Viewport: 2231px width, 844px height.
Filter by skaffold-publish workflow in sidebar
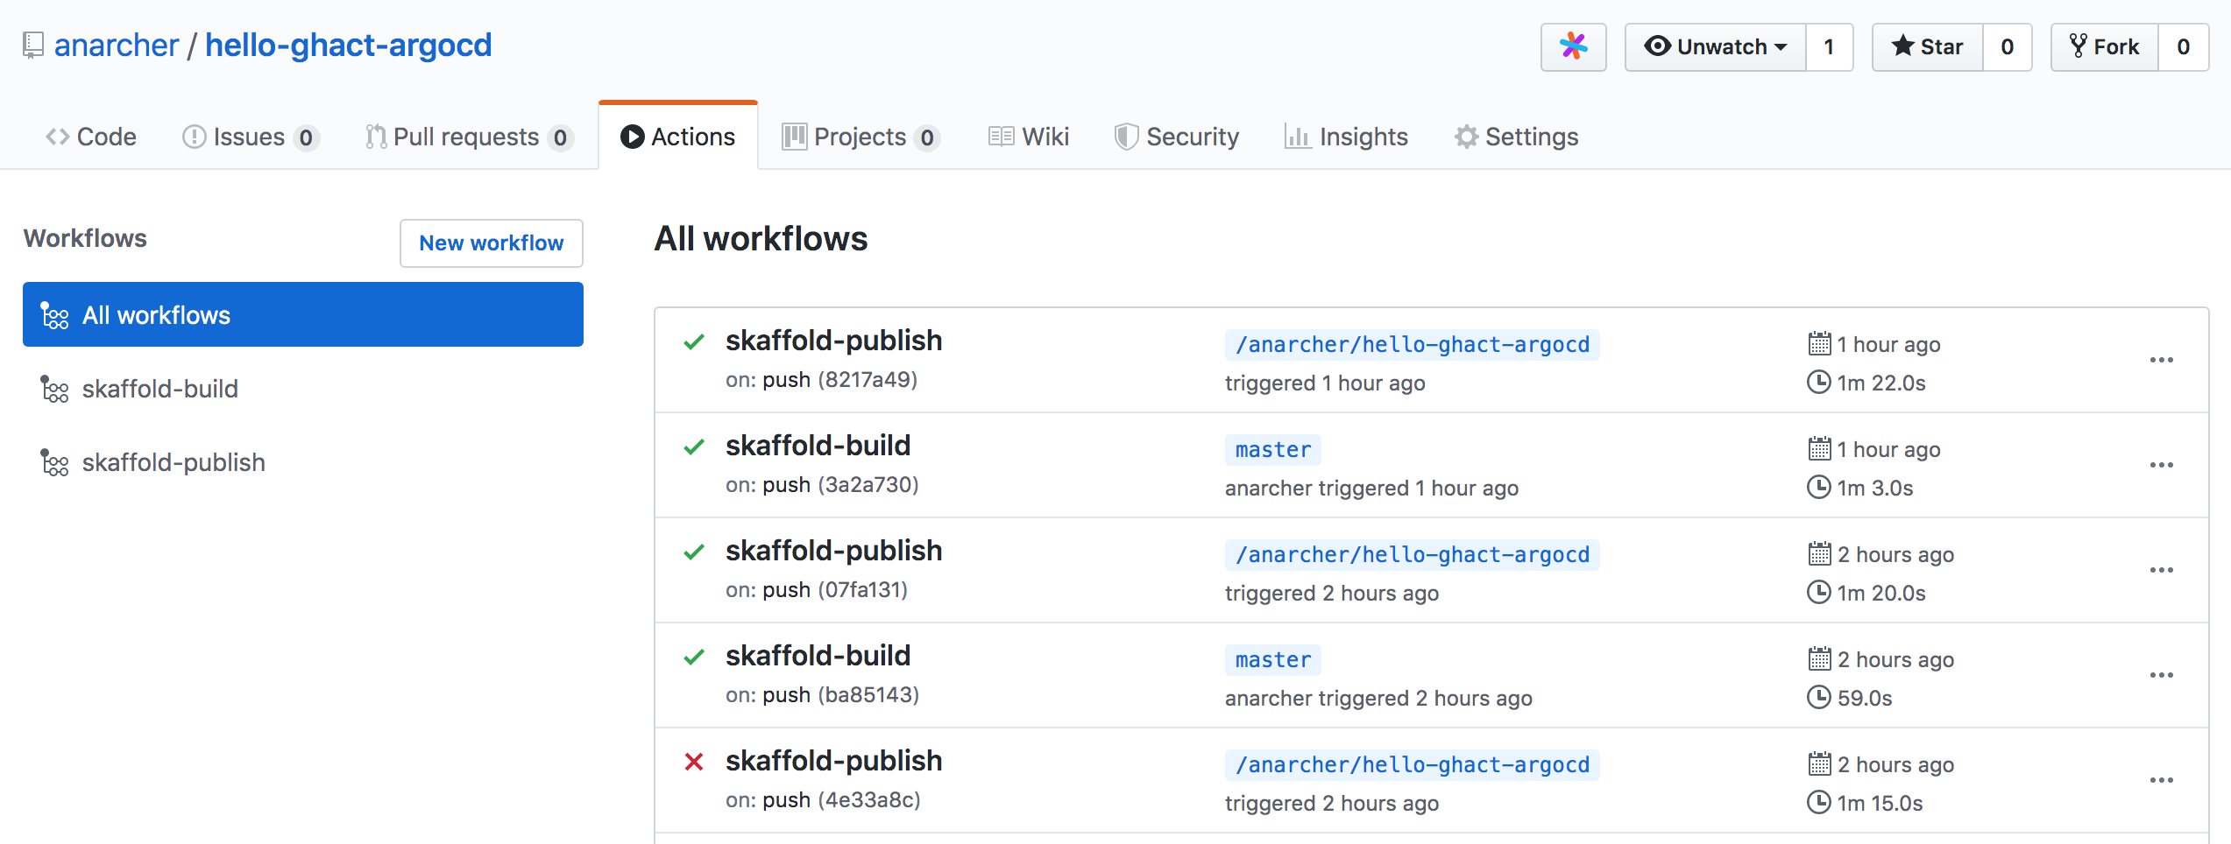coord(174,462)
